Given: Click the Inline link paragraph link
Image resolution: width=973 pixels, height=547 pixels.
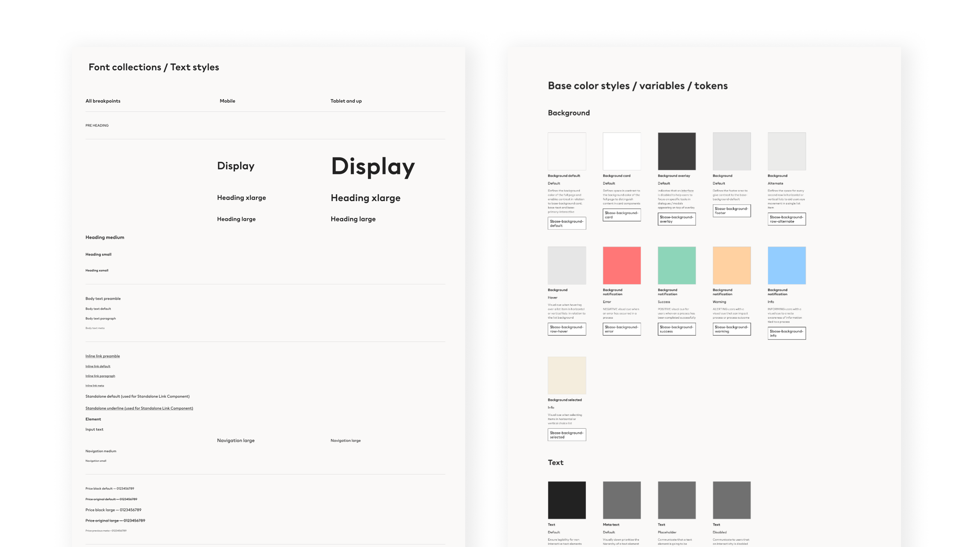Looking at the screenshot, I should (x=100, y=376).
